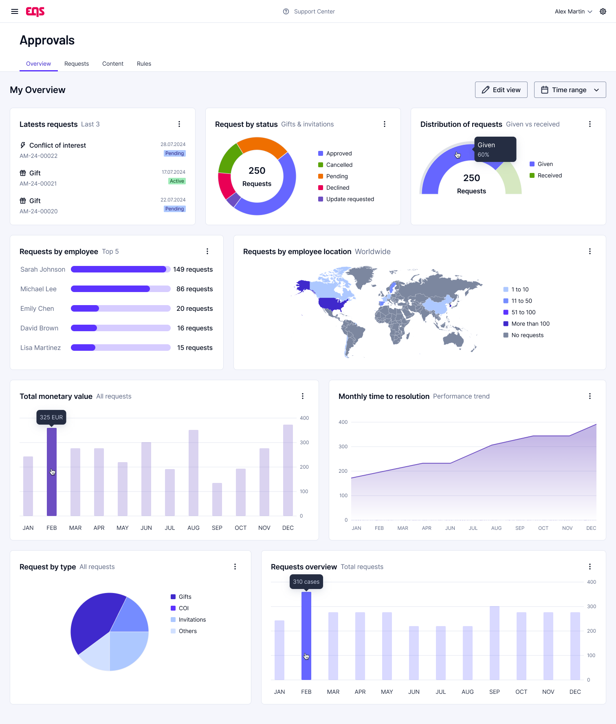Click the calendar icon in Time range
This screenshot has width=616, height=724.
545,90
